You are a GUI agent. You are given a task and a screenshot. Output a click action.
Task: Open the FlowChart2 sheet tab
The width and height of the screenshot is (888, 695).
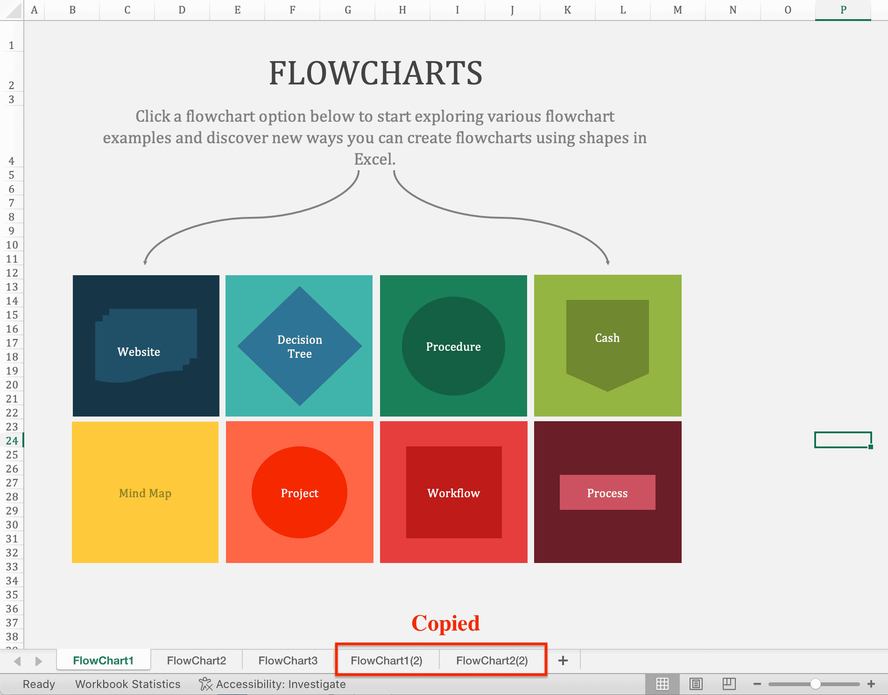point(197,660)
